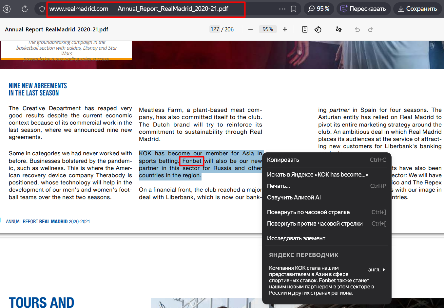Click the ЯНДЕКС ПЕРЕВОДЧИК header
The width and height of the screenshot is (444, 308).
click(304, 255)
